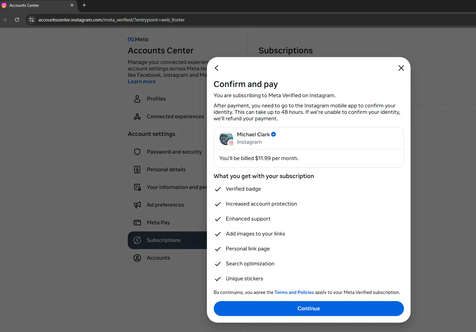Click the Your information and permissions icon
The height and width of the screenshot is (332, 476).
[x=137, y=187]
